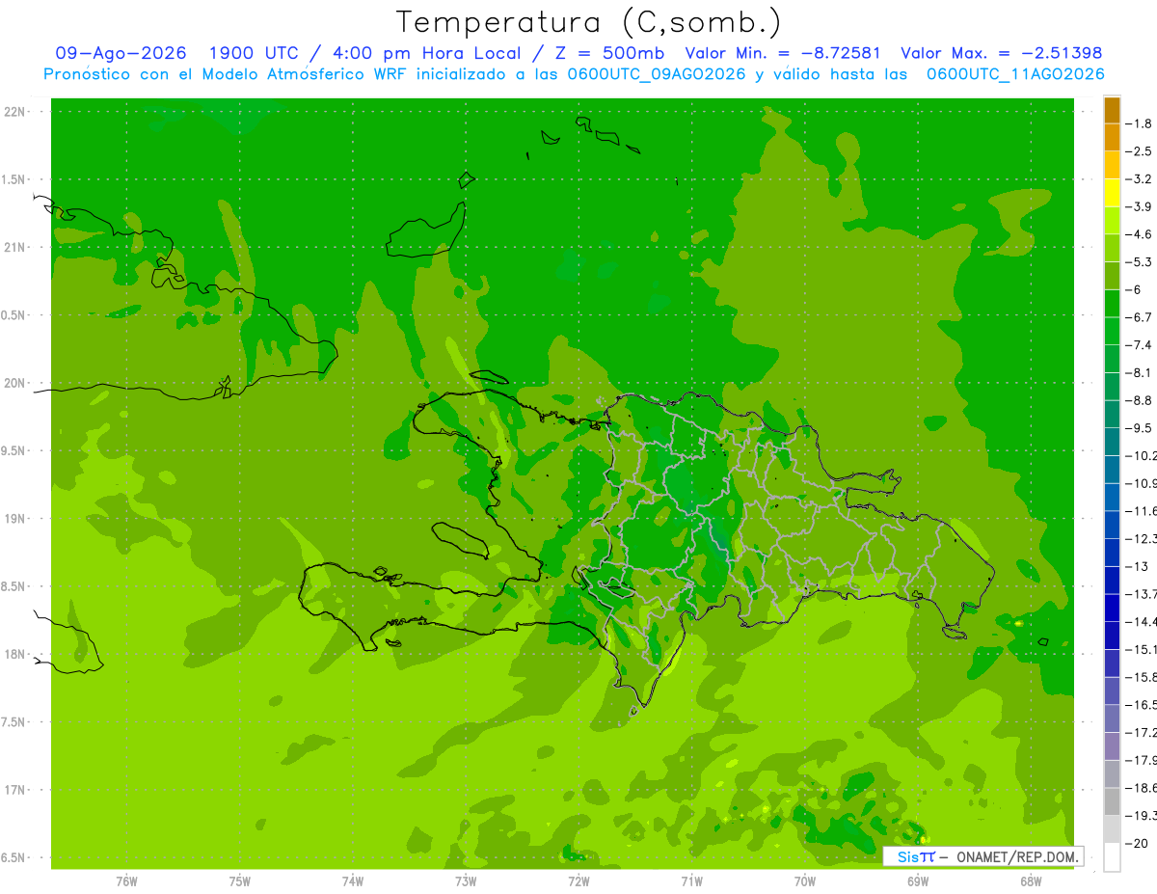The image size is (1157, 894).
Task: Click the 0600UTC_09AGO2026 initialization timestamp
Action: (x=657, y=74)
